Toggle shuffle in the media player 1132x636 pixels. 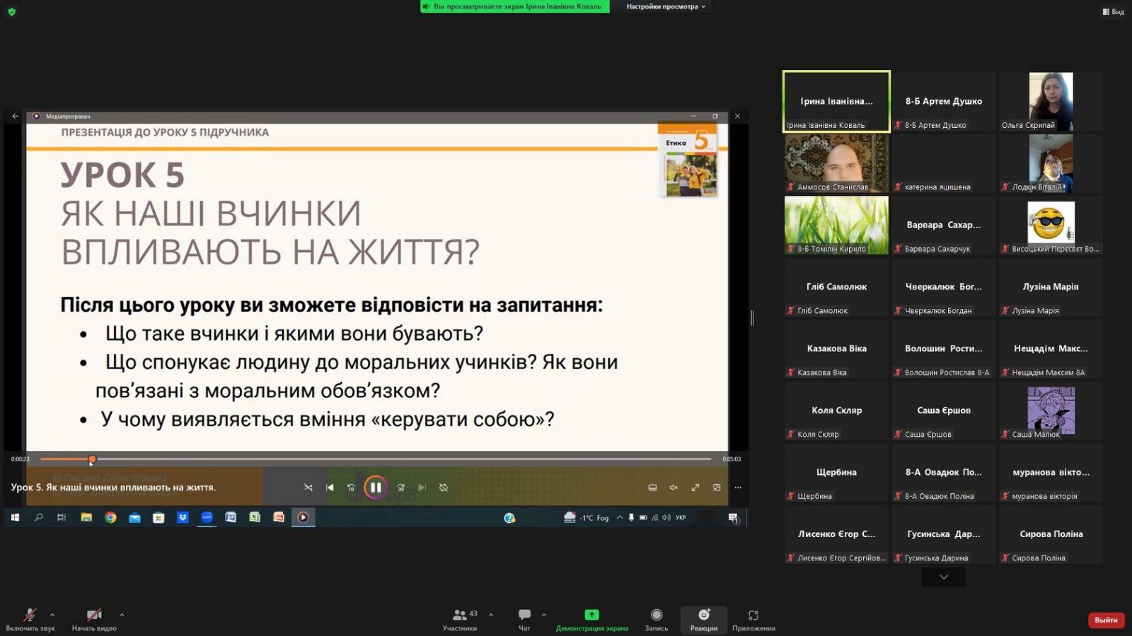pos(308,488)
